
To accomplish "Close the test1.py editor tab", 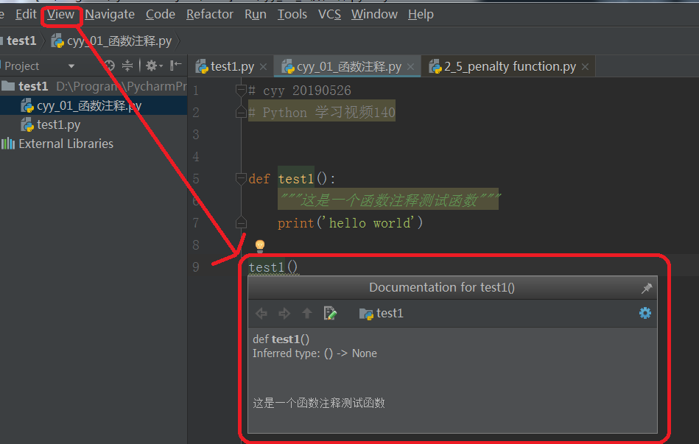I will 263,67.
